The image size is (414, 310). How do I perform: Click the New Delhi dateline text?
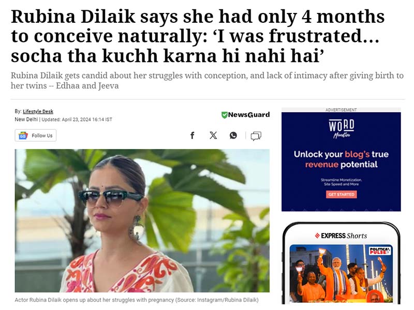[x=26, y=119]
